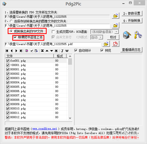The height and width of the screenshot is (144, 147).
Task: Click the source PDG folder path field
Action: click(x=57, y=17)
